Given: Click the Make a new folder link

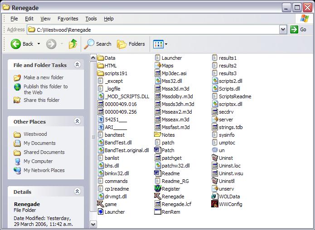Looking at the screenshot, I should coord(44,77).
